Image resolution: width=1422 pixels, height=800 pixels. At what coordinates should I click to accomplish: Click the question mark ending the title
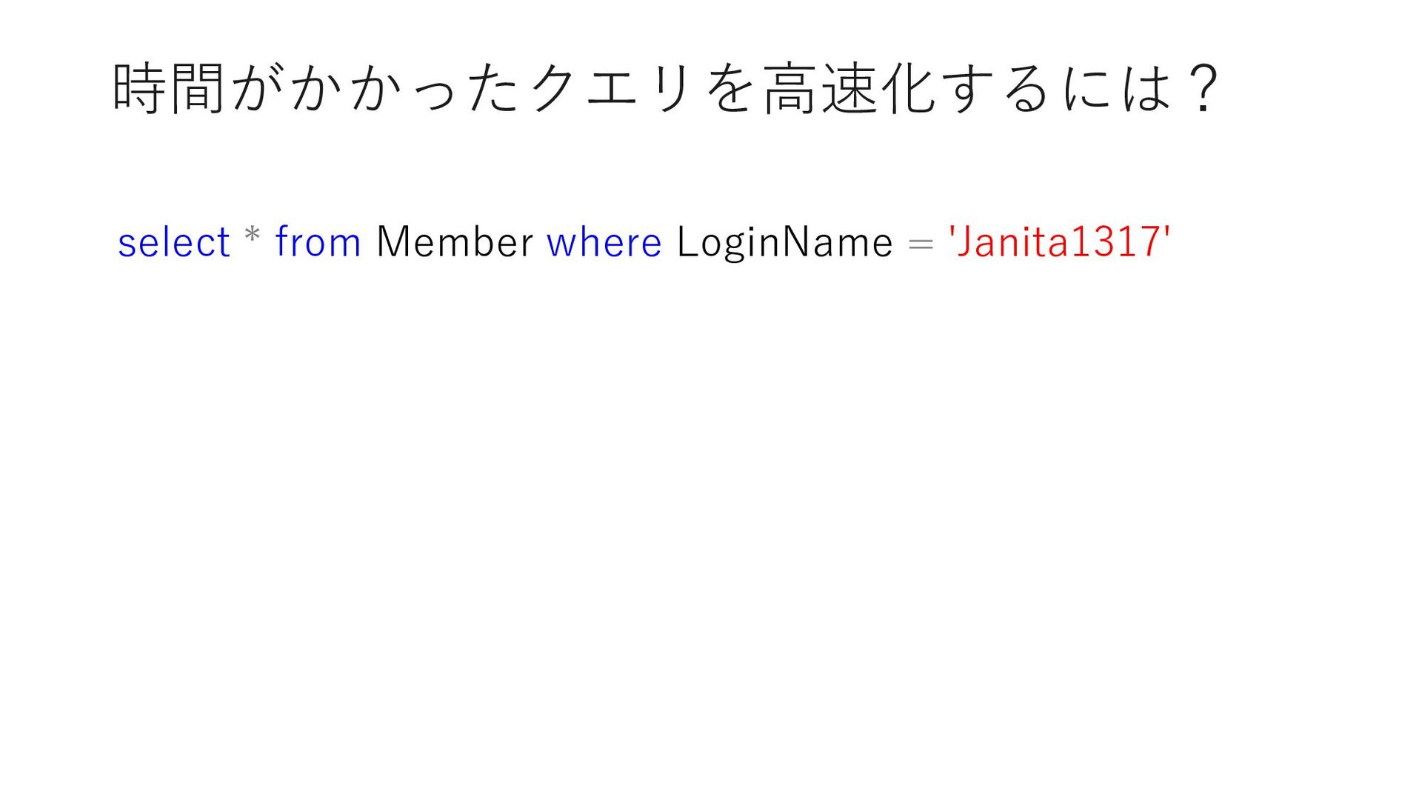click(1202, 89)
